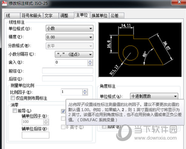This screenshot has height=149, width=186.
Task: Click the 辅单位因子 field showing 100
Action: tap(33, 122)
